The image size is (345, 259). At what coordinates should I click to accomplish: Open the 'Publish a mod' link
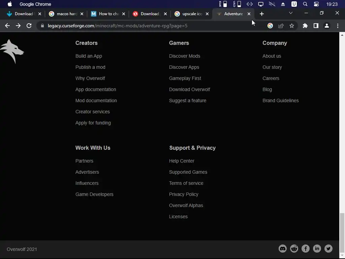pyautogui.click(x=90, y=67)
